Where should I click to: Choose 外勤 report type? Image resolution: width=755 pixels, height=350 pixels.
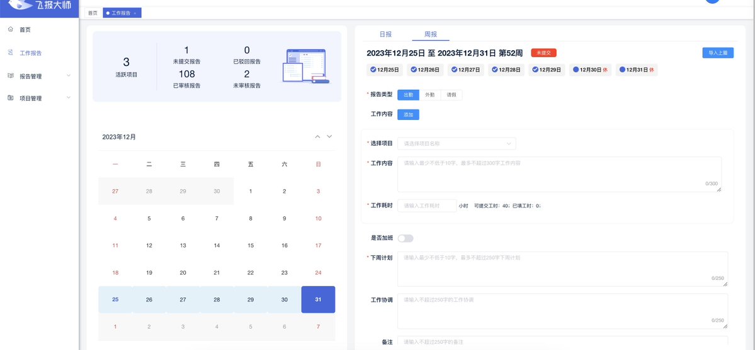[430, 95]
